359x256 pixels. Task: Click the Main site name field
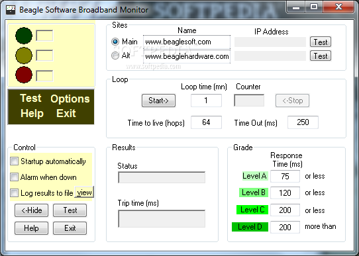pos(187,42)
